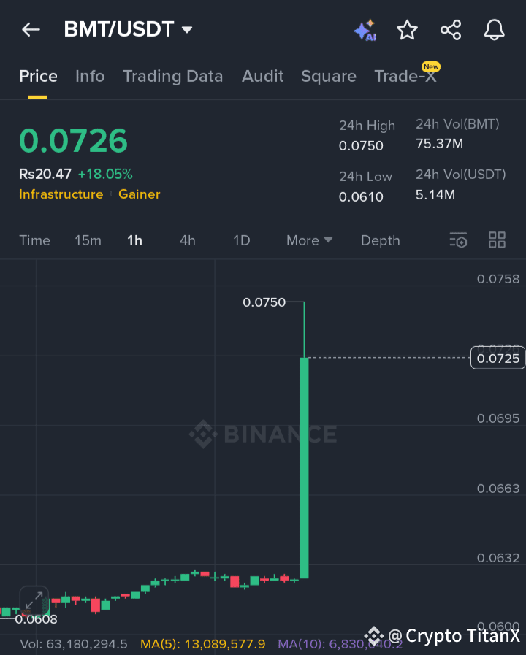Select the Price tab
The width and height of the screenshot is (526, 655).
pyautogui.click(x=38, y=77)
